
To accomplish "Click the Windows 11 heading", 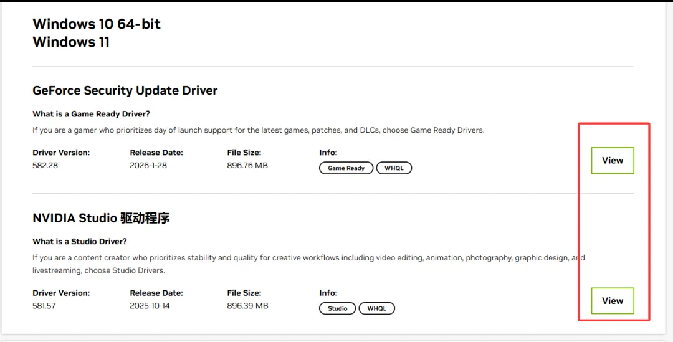I will coord(71,42).
